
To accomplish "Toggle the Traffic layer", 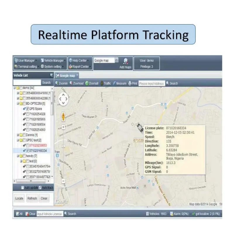I will [106, 83].
